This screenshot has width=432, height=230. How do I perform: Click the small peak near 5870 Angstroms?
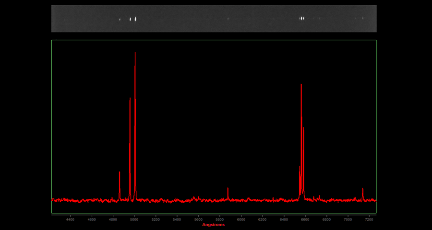point(228,191)
